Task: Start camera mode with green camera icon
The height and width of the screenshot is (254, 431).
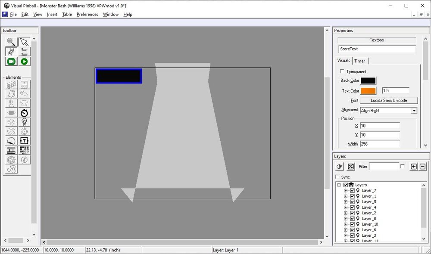Action: pyautogui.click(x=11, y=61)
